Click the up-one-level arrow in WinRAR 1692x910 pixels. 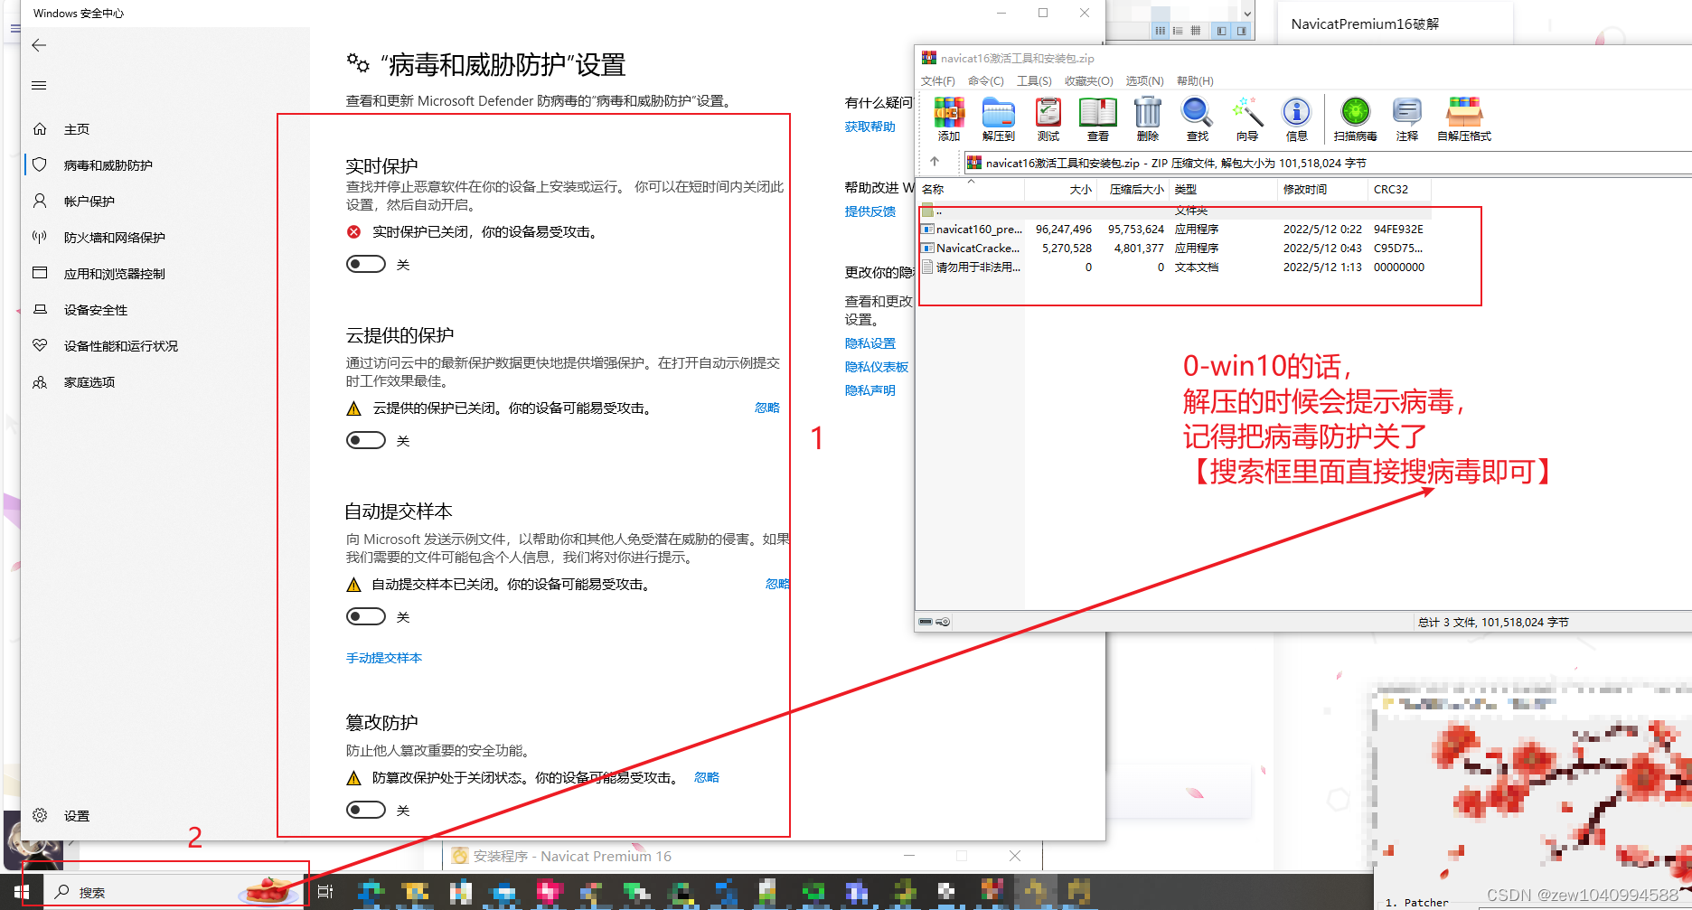[935, 162]
